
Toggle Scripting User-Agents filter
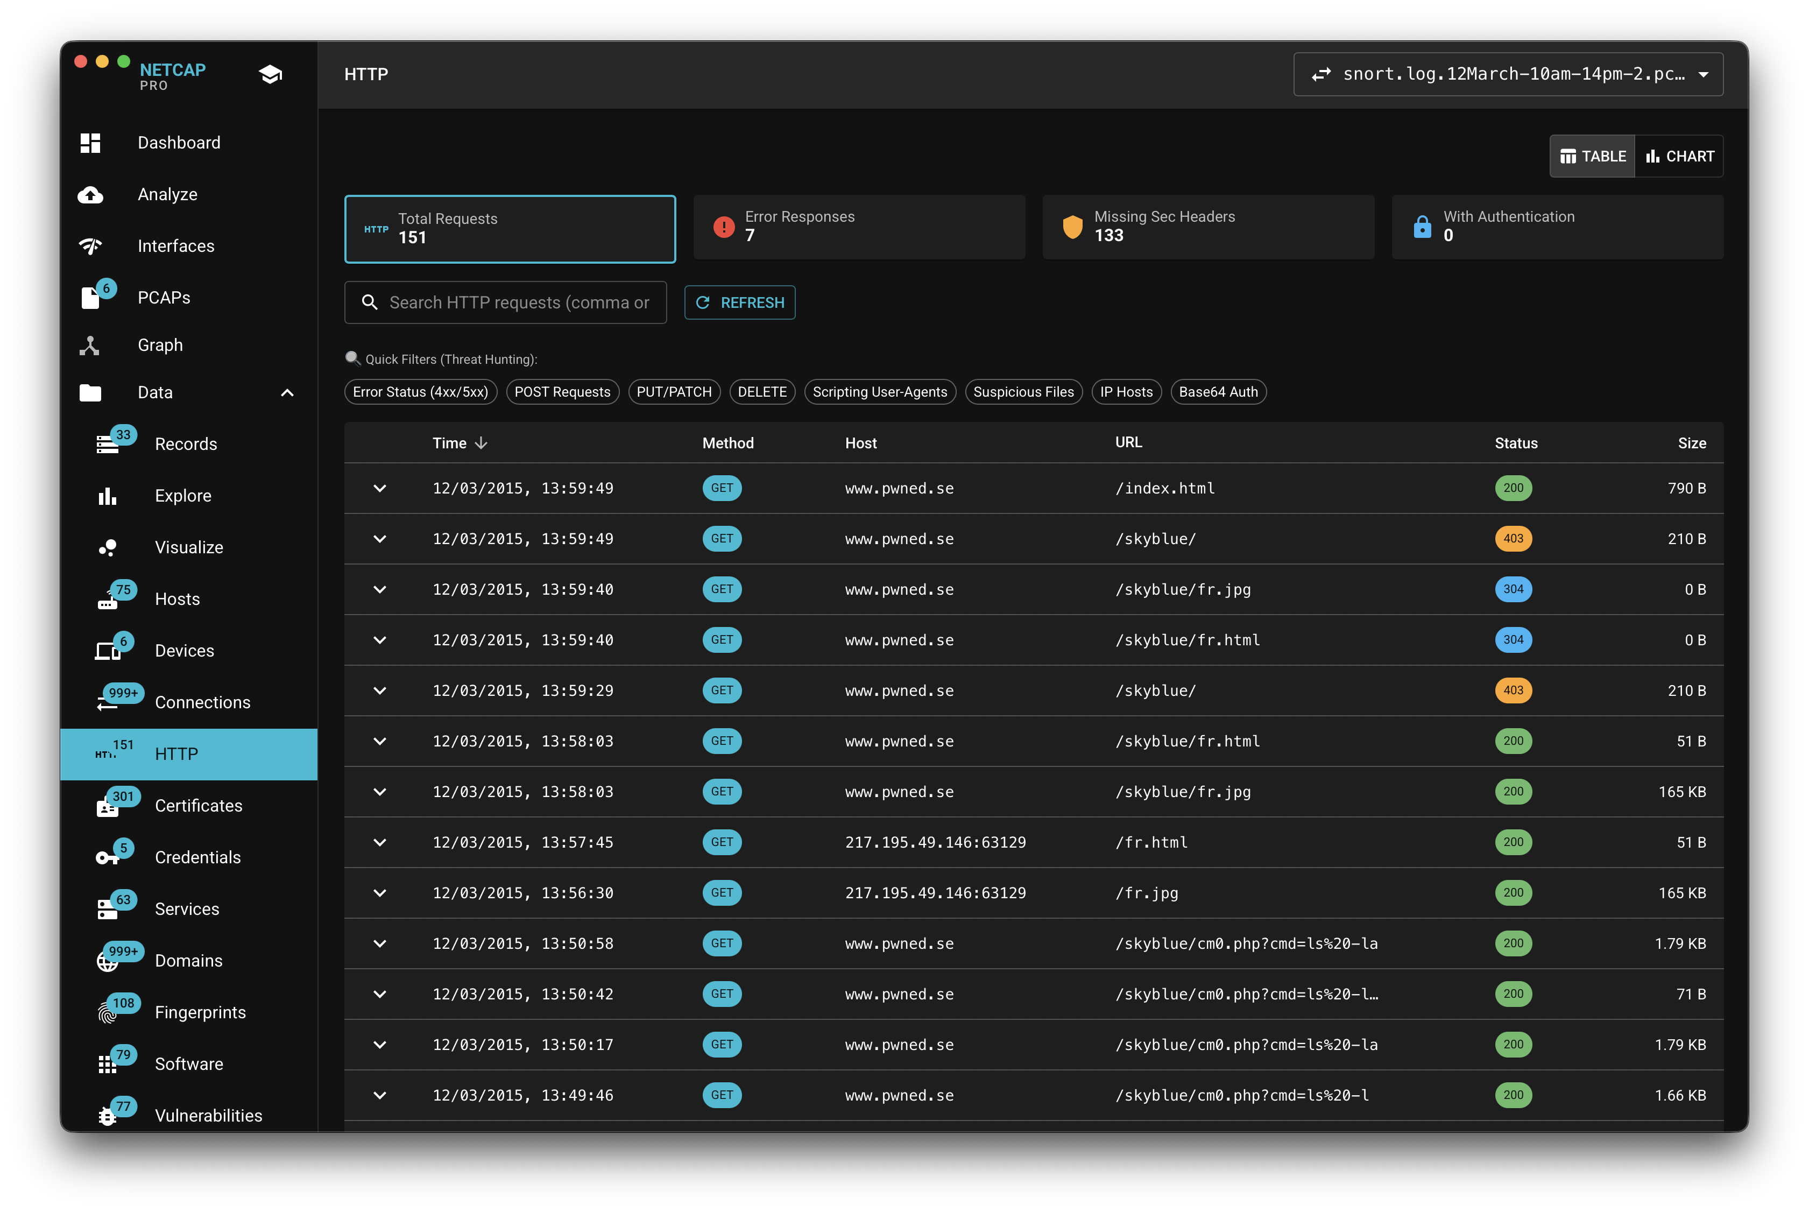point(880,392)
